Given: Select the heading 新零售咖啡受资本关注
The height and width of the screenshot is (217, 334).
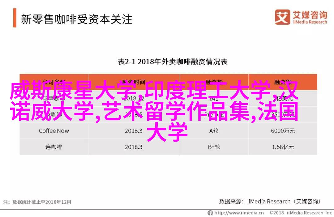Looking at the screenshot, I should [x=77, y=19].
